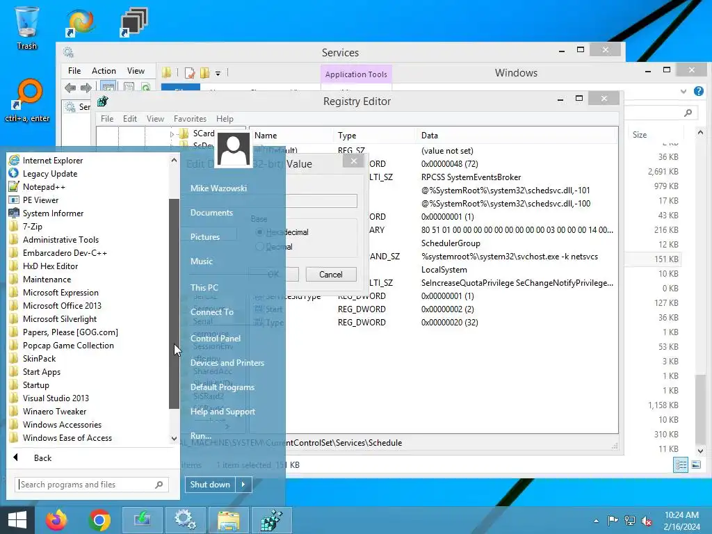Viewport: 712px width, 534px height.
Task: Expand the Explorer ribbon chevron
Action: 683,91
